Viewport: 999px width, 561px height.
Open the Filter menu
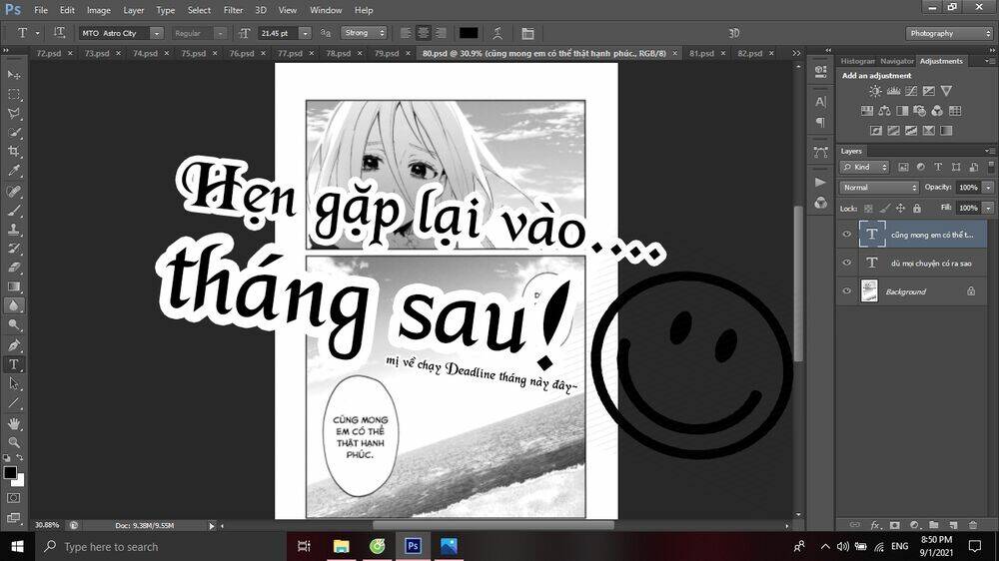pyautogui.click(x=233, y=10)
